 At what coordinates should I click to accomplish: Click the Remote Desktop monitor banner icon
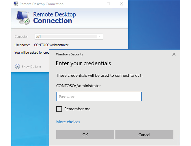23,18
